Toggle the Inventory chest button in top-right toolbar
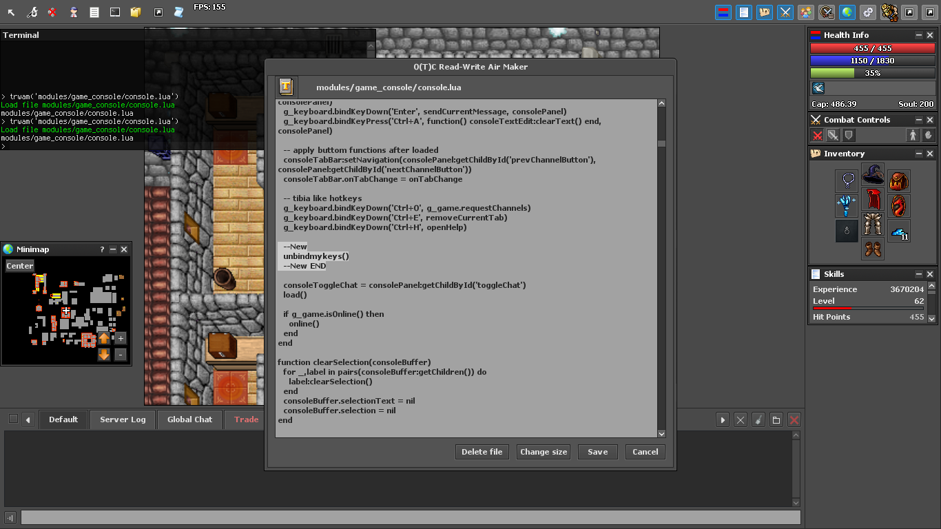 pyautogui.click(x=765, y=12)
